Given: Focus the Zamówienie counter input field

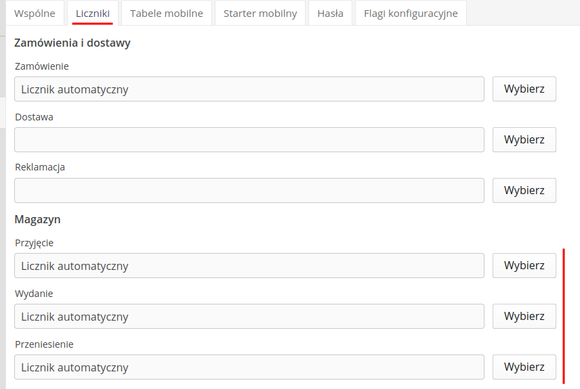Looking at the screenshot, I should (x=249, y=89).
